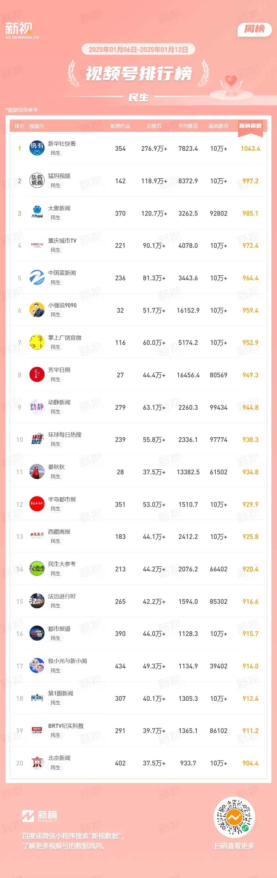Open the 小强说9090 profile avatar
The height and width of the screenshot is (878, 277).
pyautogui.click(x=37, y=310)
